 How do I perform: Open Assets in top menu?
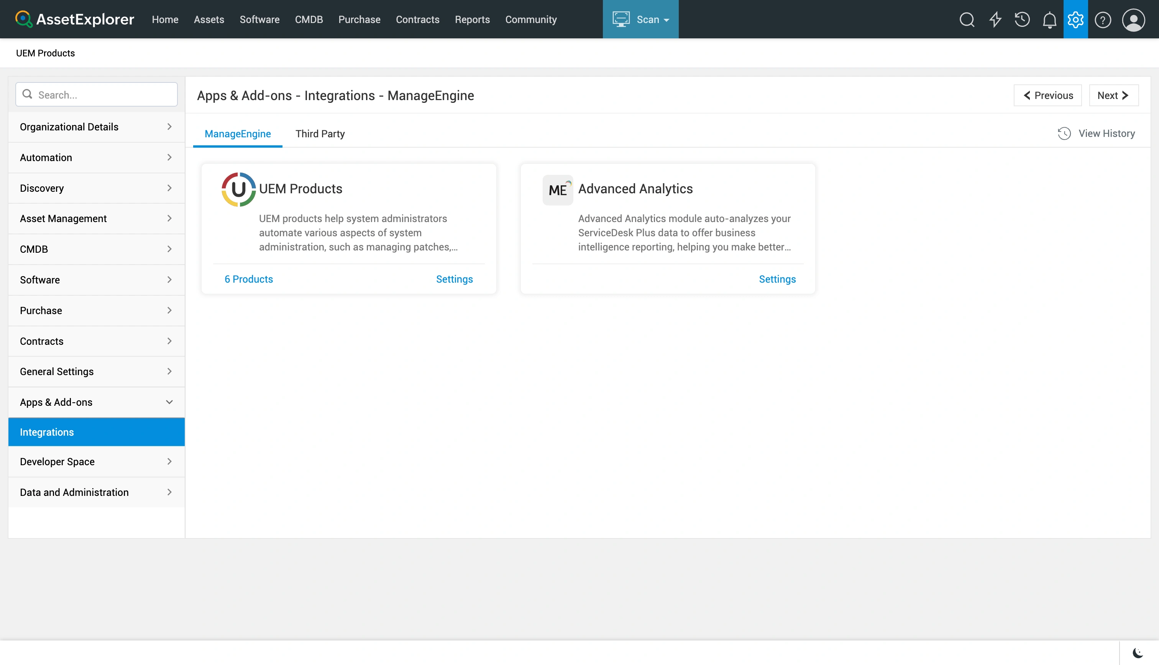208,19
